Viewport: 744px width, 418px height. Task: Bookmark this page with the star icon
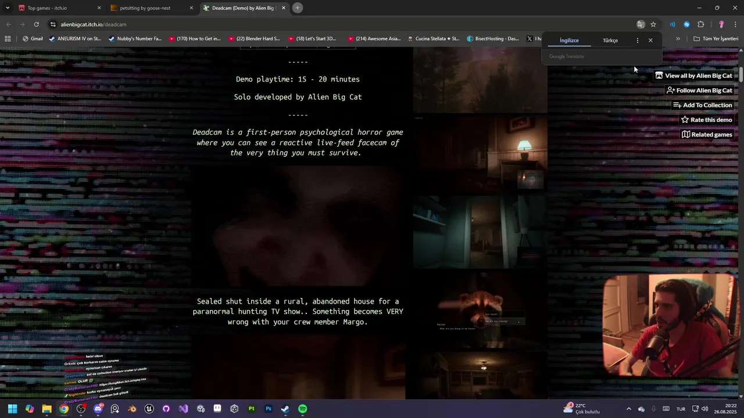tap(653, 24)
